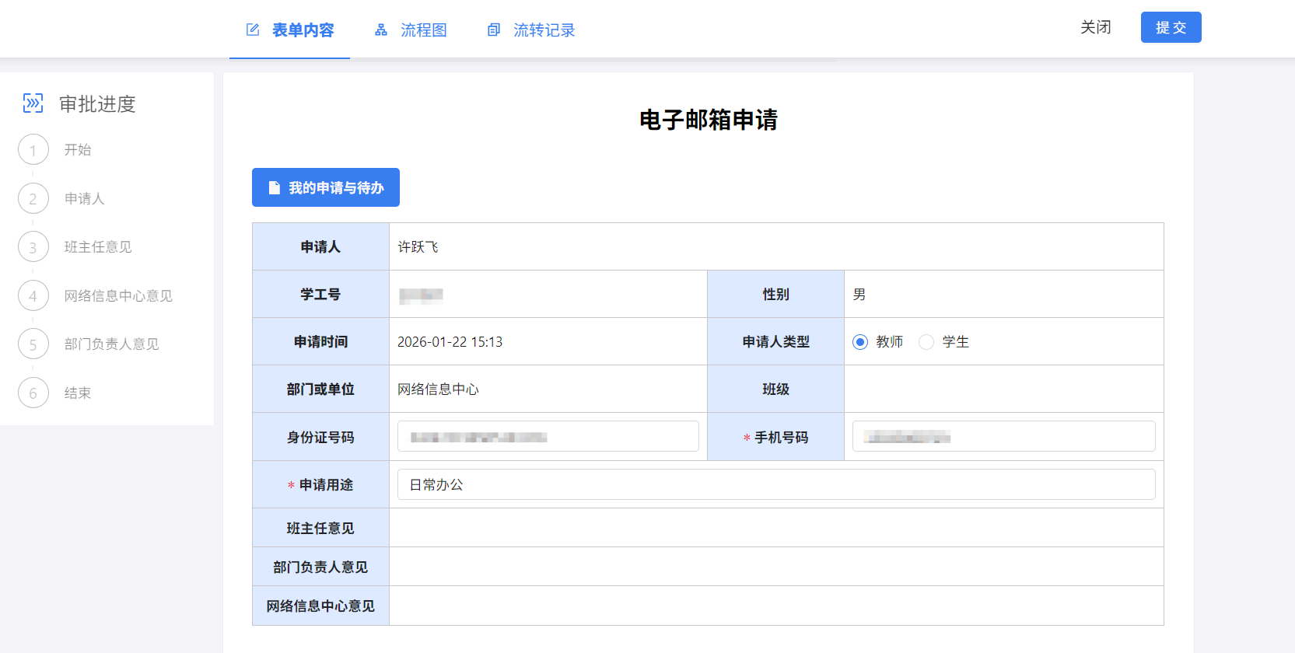Image resolution: width=1295 pixels, height=653 pixels.
Task: Open 我的申请与待办 button
Action: (x=326, y=187)
